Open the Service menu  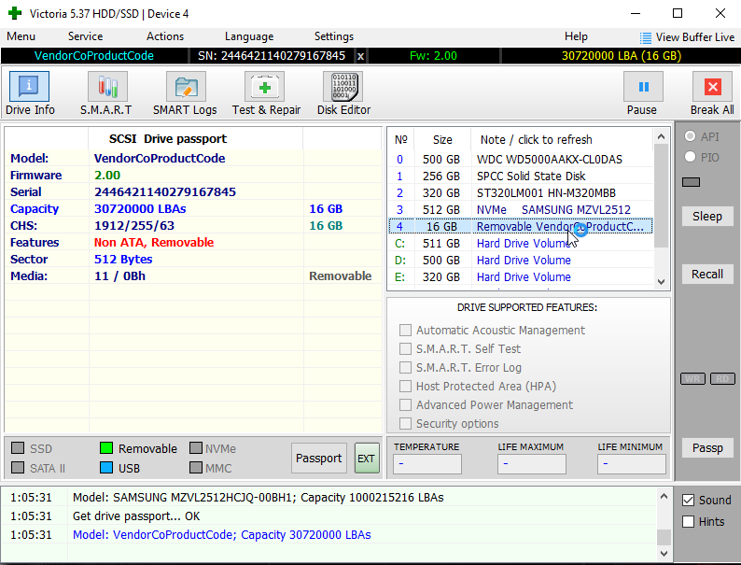pyautogui.click(x=85, y=36)
